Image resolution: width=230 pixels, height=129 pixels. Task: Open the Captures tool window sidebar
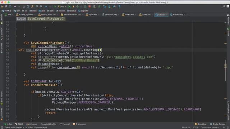tap(1, 48)
